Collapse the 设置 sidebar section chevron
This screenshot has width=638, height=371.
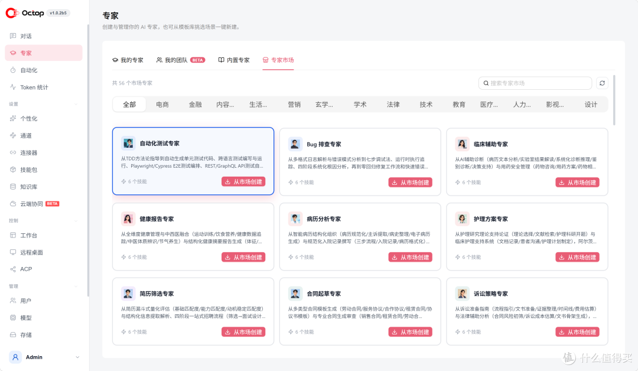[x=76, y=104]
